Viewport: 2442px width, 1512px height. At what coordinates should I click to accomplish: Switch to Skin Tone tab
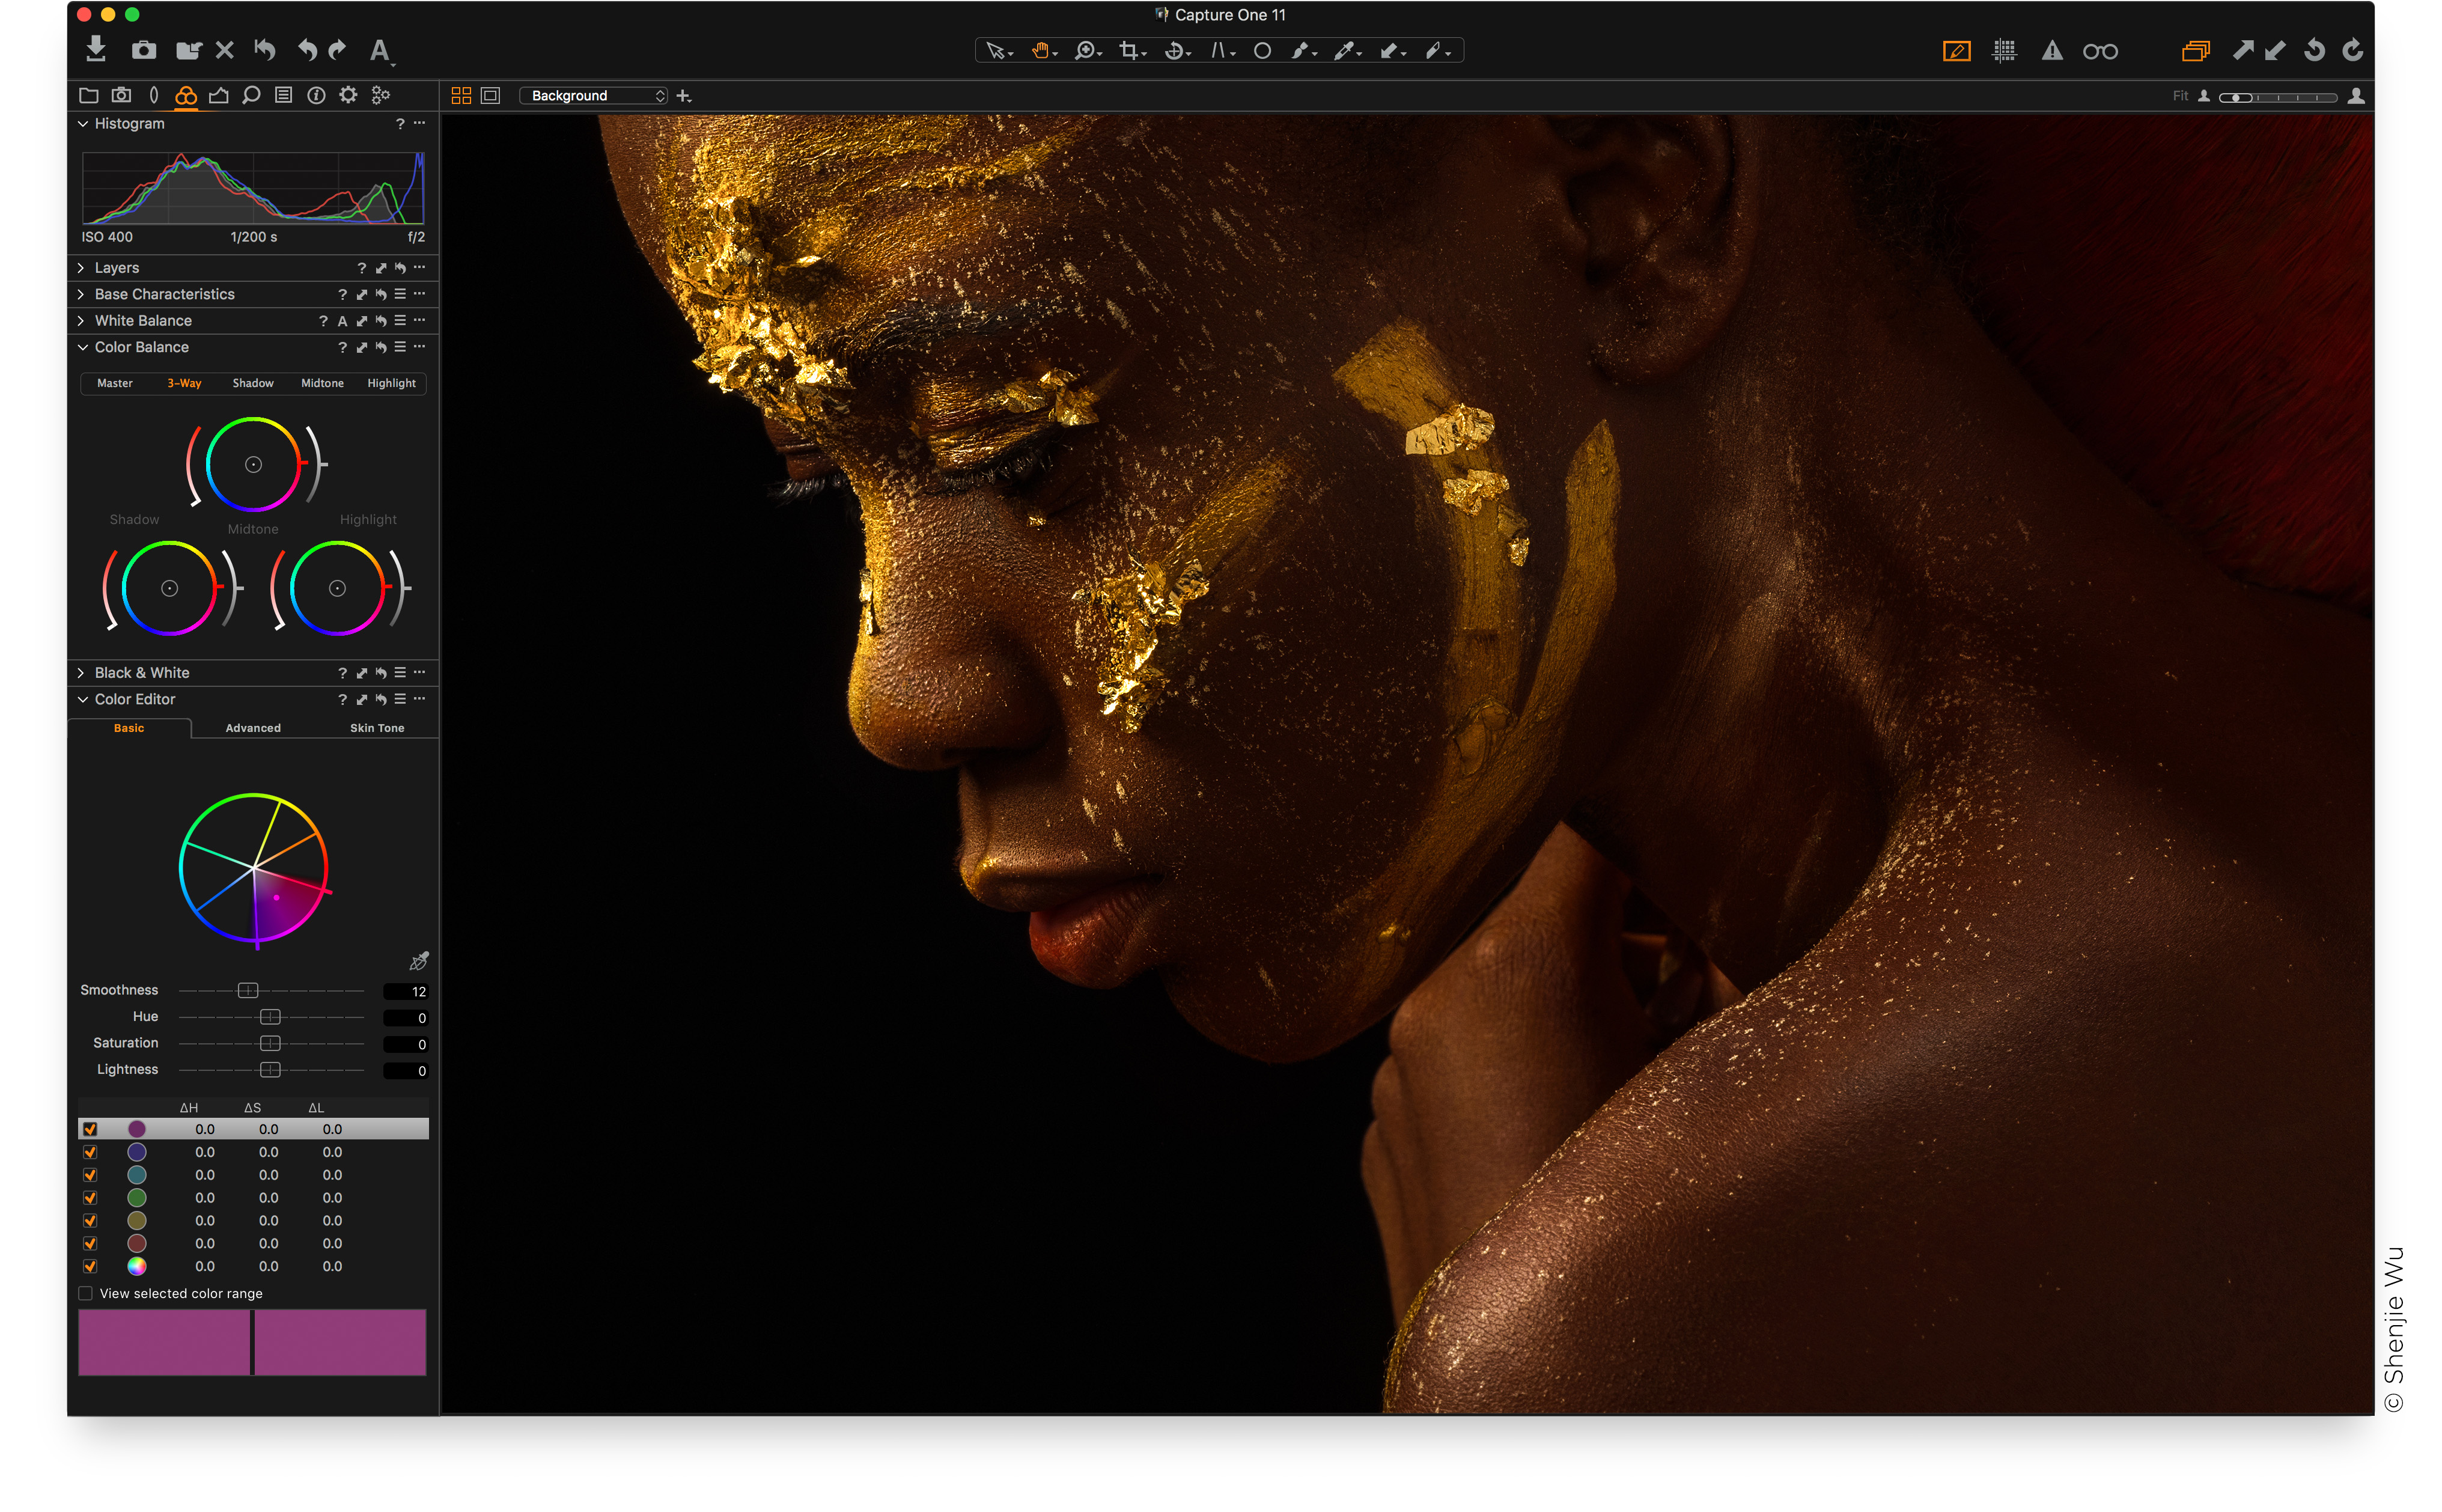[x=377, y=728]
